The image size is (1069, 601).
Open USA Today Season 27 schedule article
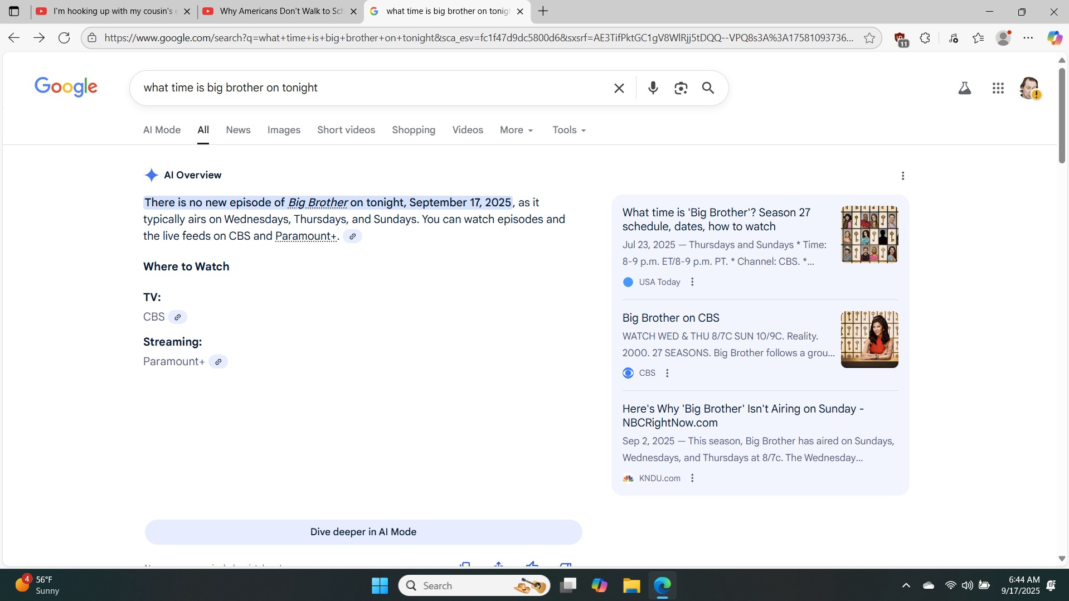[x=716, y=220]
